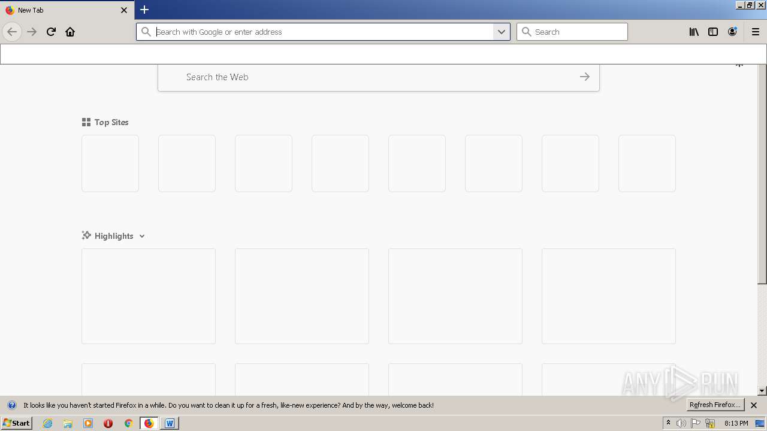Submit web search with arrow button

pyautogui.click(x=585, y=77)
